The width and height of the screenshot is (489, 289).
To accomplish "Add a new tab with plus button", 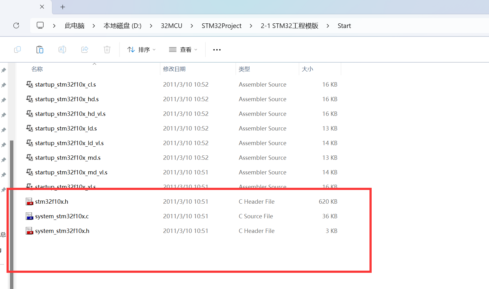I will click(63, 7).
